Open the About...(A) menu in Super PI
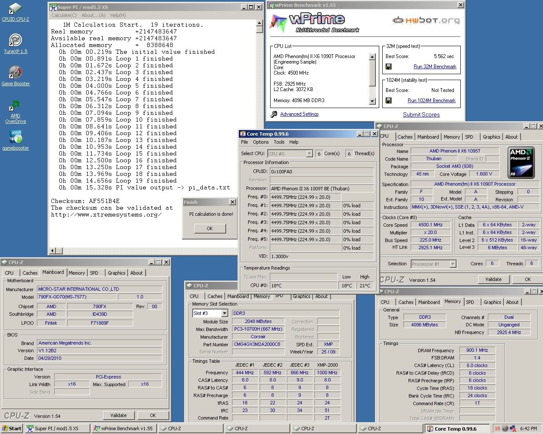This screenshot has height=434, width=543. tap(93, 15)
